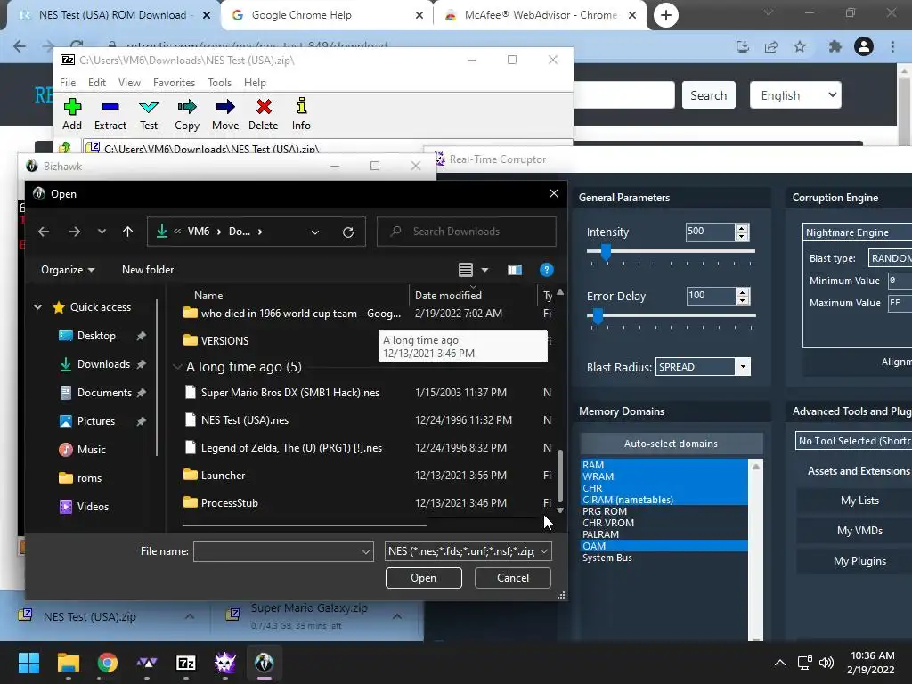Open the NES file type filter dropdown

[544, 551]
